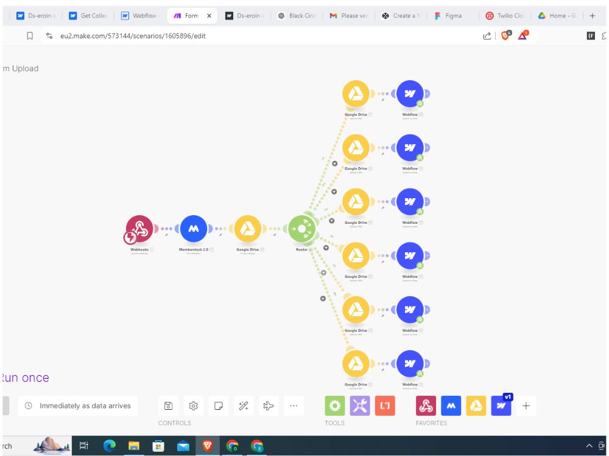Open scenario settings gear in Controls
609x456 pixels.
193,406
